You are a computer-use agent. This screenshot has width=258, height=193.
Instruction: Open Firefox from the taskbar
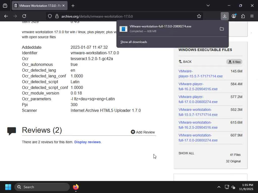click(x=76, y=187)
